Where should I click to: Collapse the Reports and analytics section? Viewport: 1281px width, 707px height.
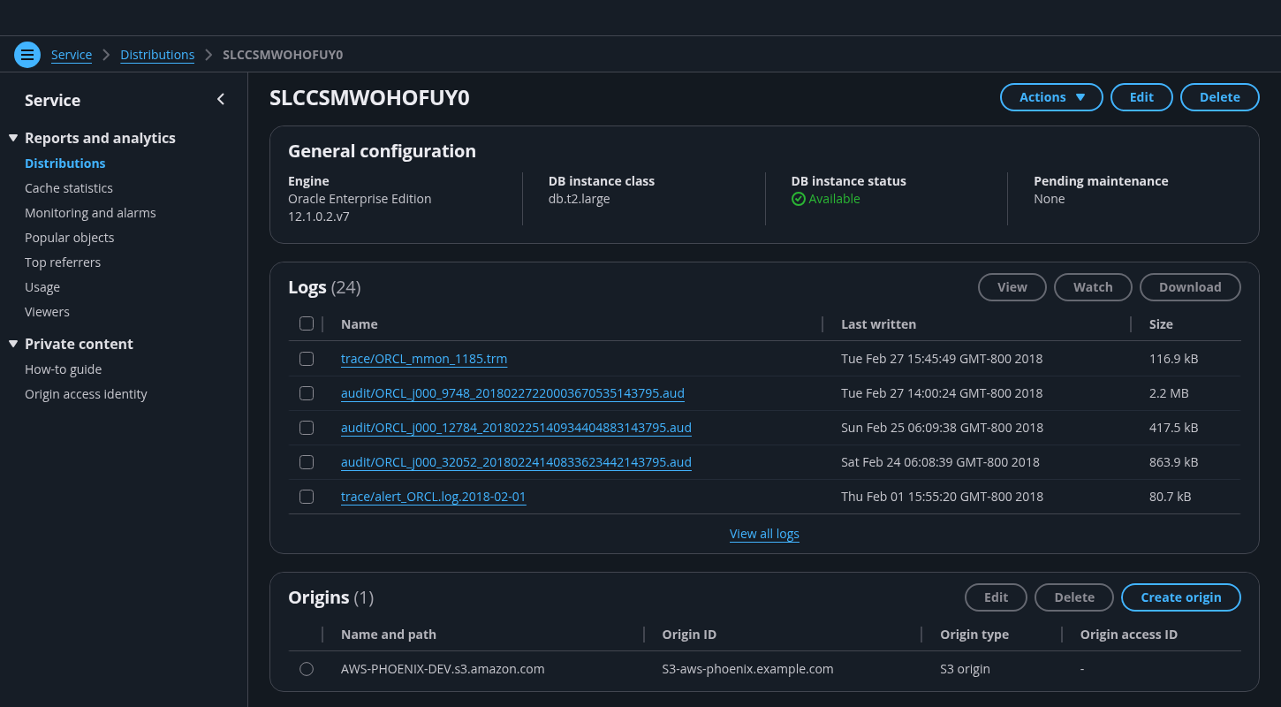pyautogui.click(x=13, y=138)
